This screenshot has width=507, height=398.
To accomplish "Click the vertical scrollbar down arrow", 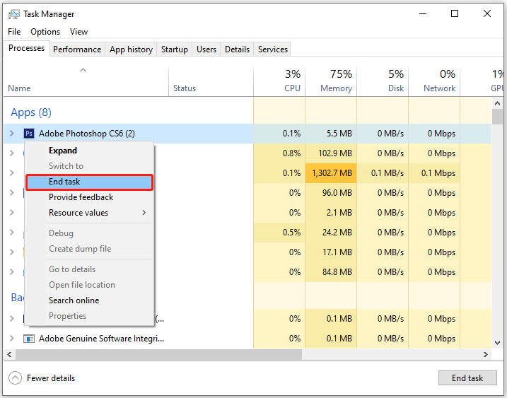I will [x=497, y=343].
